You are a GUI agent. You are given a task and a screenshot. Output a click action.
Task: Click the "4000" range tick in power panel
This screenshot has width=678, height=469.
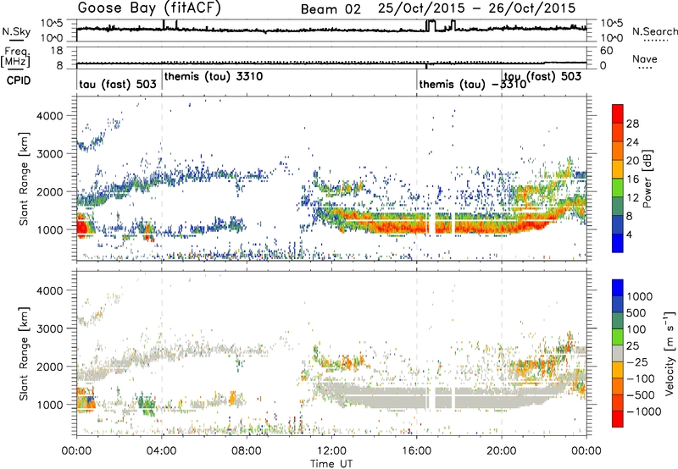pos(50,115)
